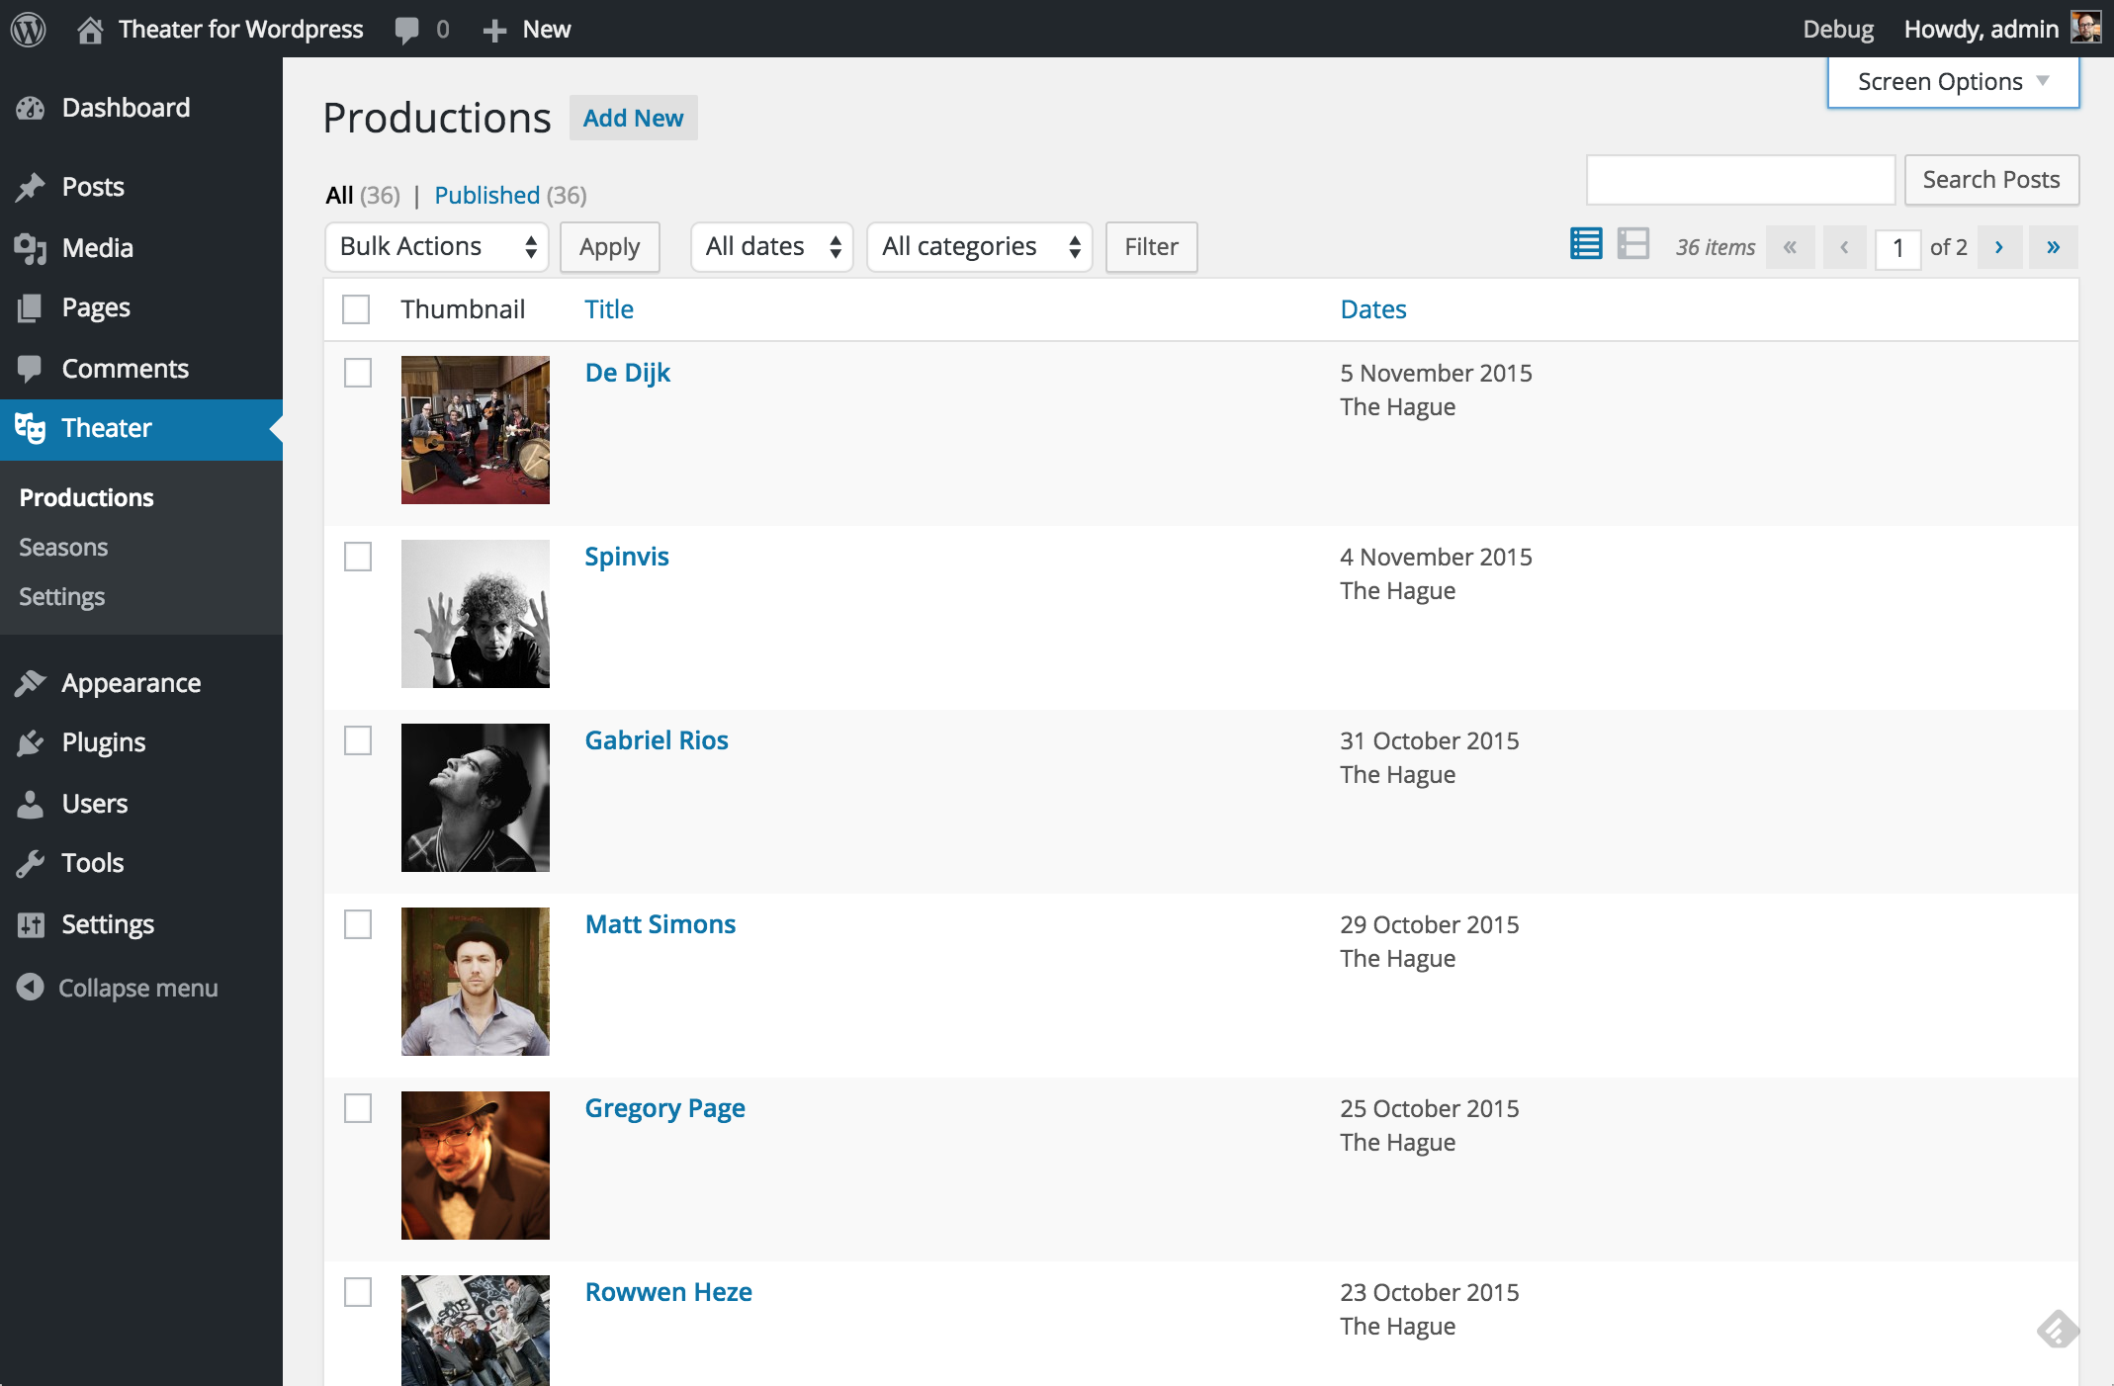Click the Gregory Page thumbnail photo
The height and width of the screenshot is (1386, 2114).
[476, 1166]
